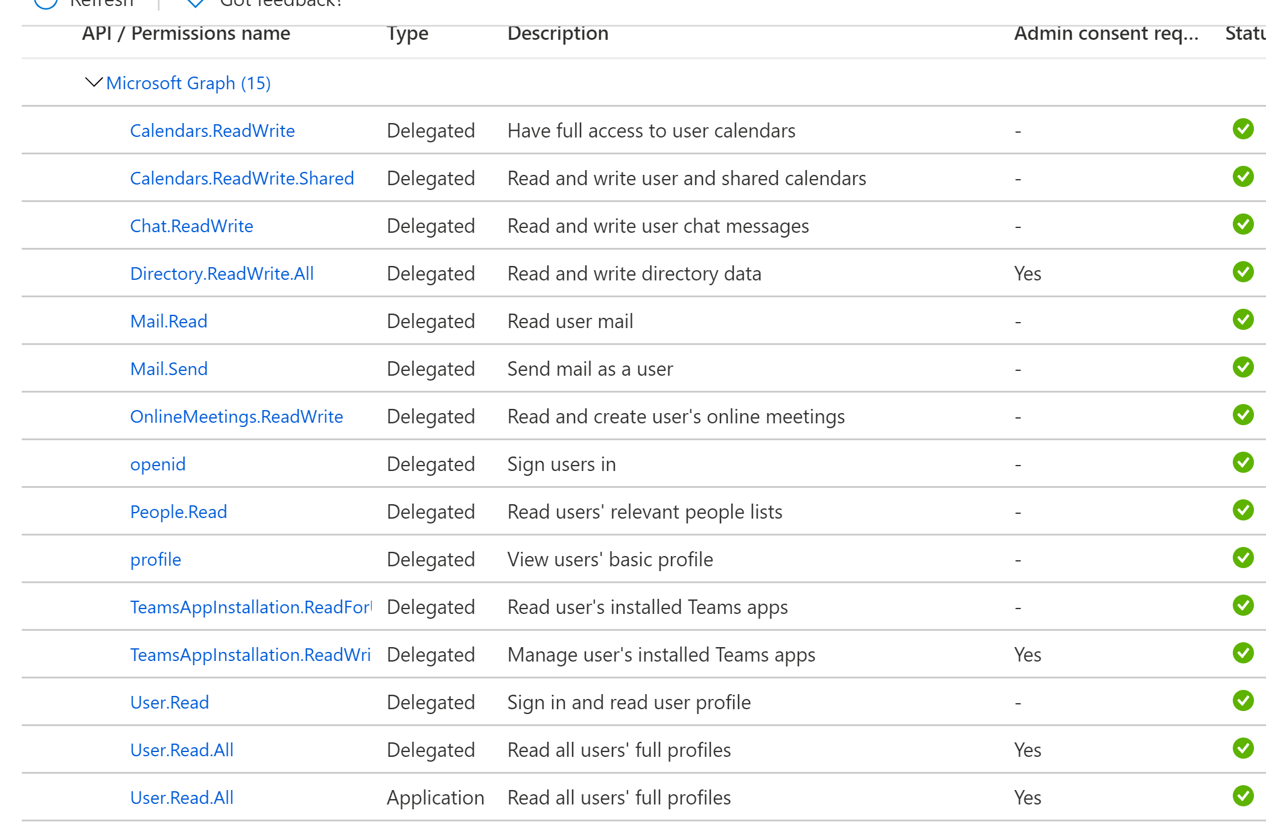Click 'Yes' admin consent for Directory.ReadWrite.All

tap(1027, 273)
